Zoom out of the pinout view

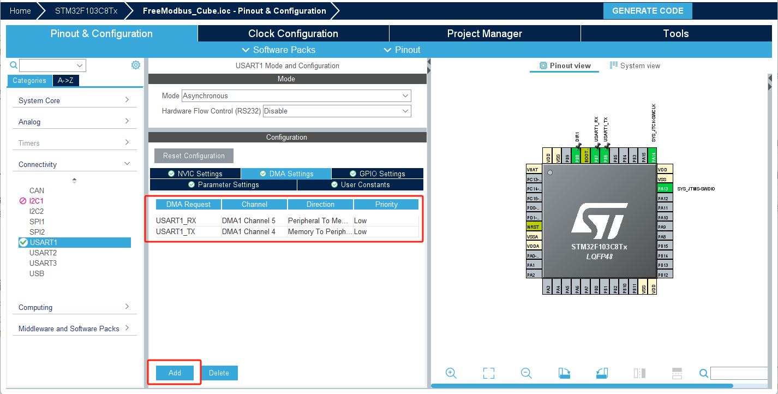tap(526, 373)
